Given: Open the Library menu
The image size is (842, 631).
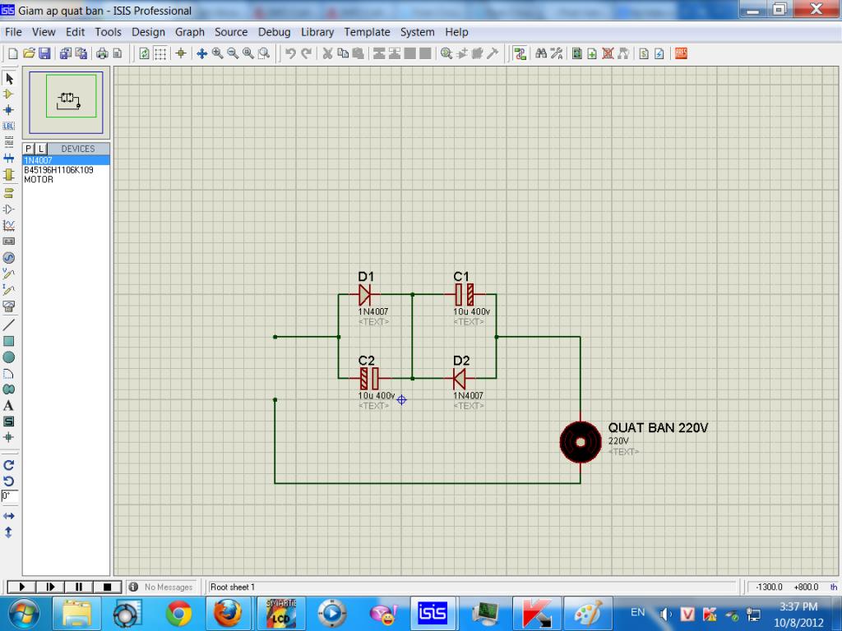Looking at the screenshot, I should tap(317, 32).
